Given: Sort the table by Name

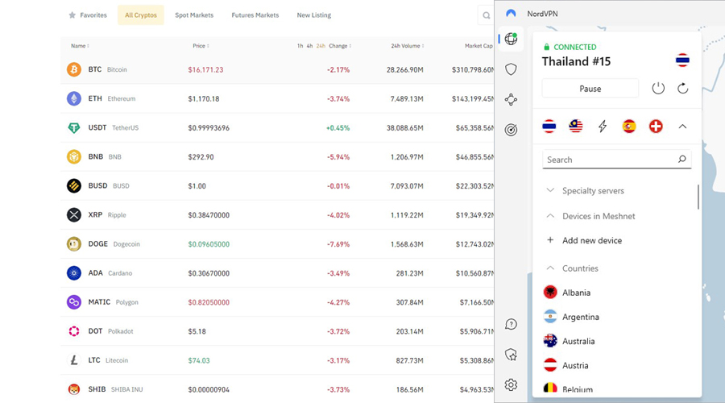Looking at the screenshot, I should point(80,46).
